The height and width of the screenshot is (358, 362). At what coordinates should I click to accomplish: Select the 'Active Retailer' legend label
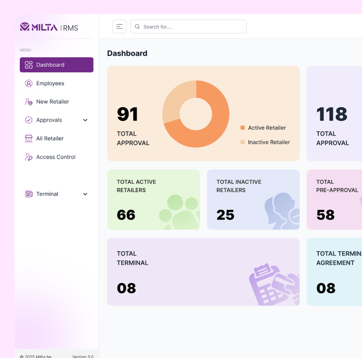[267, 128]
